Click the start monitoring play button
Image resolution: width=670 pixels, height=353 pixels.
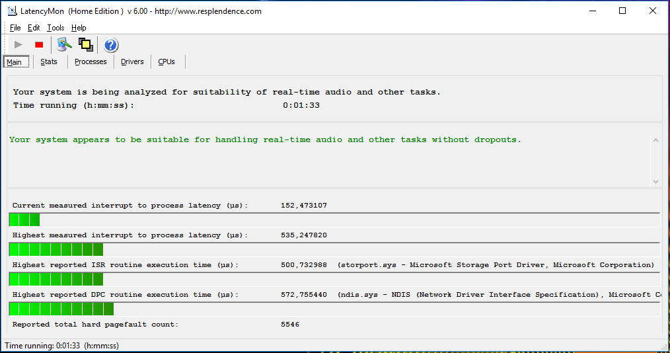pos(18,45)
